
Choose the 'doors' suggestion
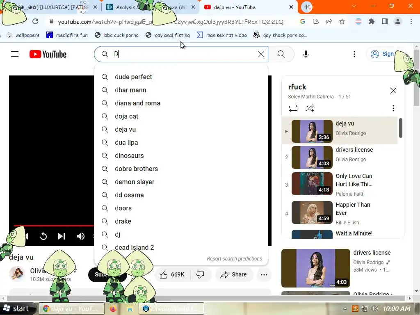[x=181, y=208]
